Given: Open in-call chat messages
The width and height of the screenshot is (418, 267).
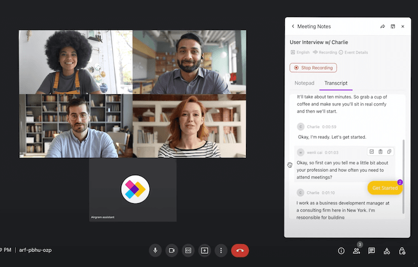Looking at the screenshot, I should click(371, 251).
